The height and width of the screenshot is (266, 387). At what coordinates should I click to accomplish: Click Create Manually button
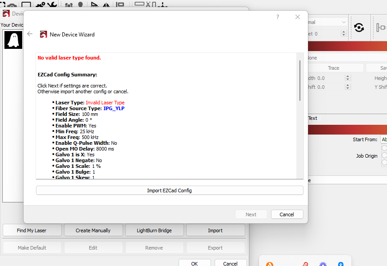93,230
